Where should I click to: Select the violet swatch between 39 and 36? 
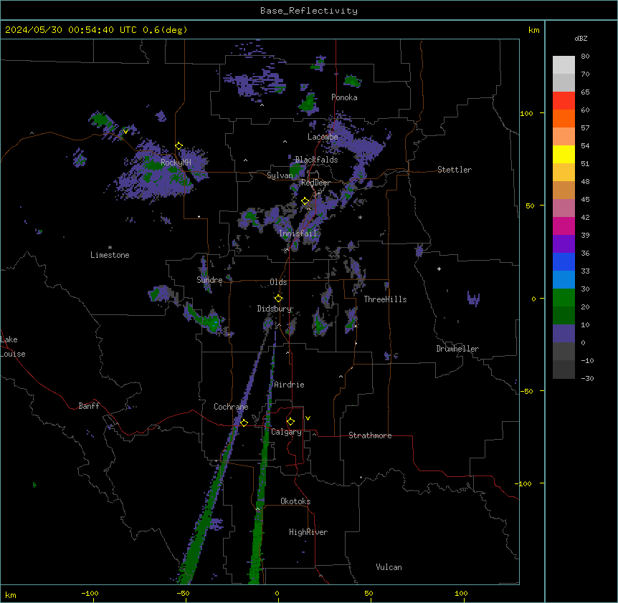pyautogui.click(x=564, y=244)
